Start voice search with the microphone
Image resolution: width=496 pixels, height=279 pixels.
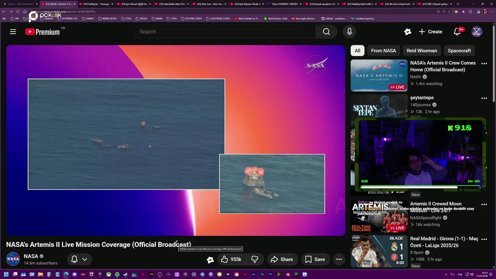tap(349, 32)
